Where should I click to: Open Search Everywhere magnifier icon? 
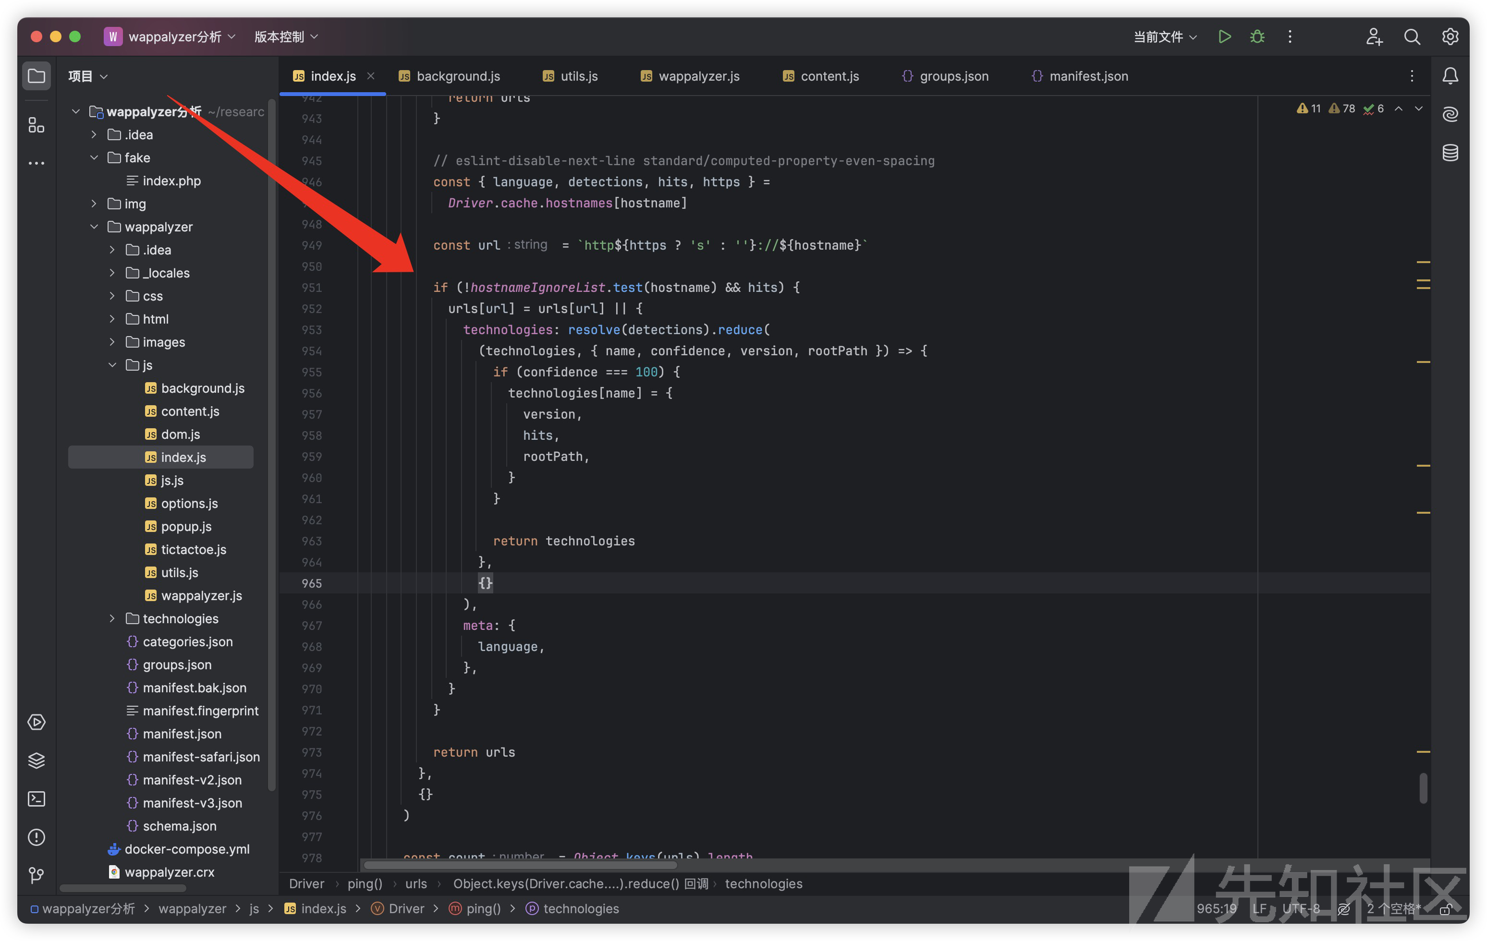coord(1412,37)
